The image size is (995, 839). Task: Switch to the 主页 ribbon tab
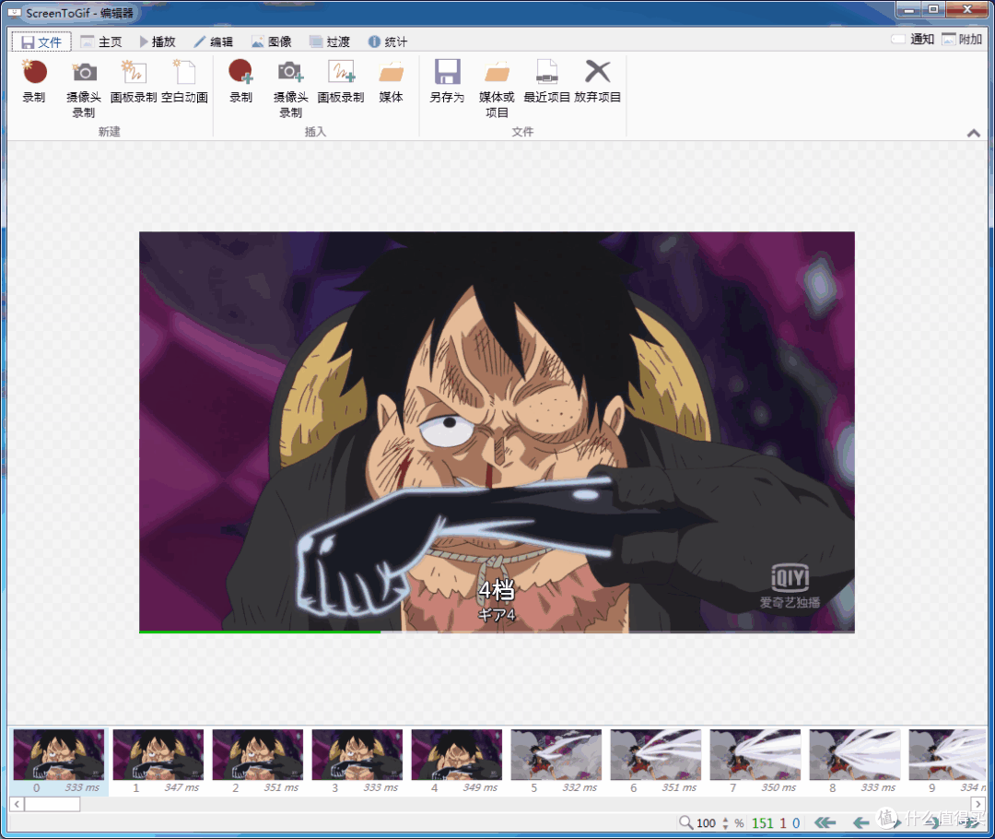pyautogui.click(x=101, y=41)
